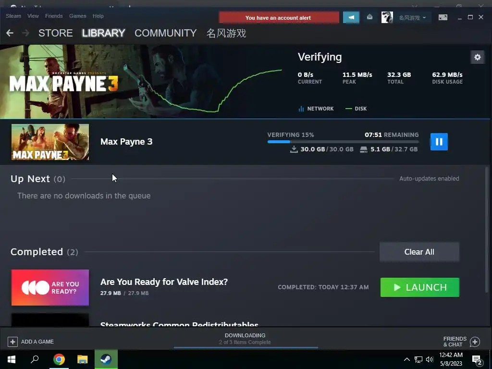The height and width of the screenshot is (369, 492).
Task: Go back with the left arrow
Action: [x=10, y=33]
